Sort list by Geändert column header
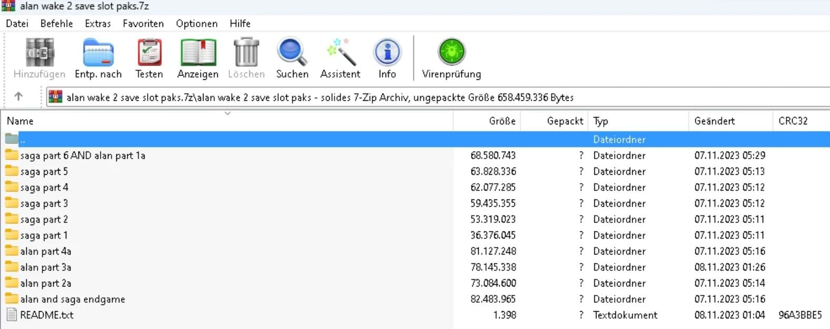Viewport: 830px width, 329px height. point(731,121)
